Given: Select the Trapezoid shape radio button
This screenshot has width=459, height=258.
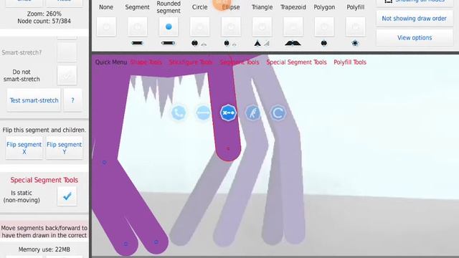Looking at the screenshot, I should [x=293, y=27].
